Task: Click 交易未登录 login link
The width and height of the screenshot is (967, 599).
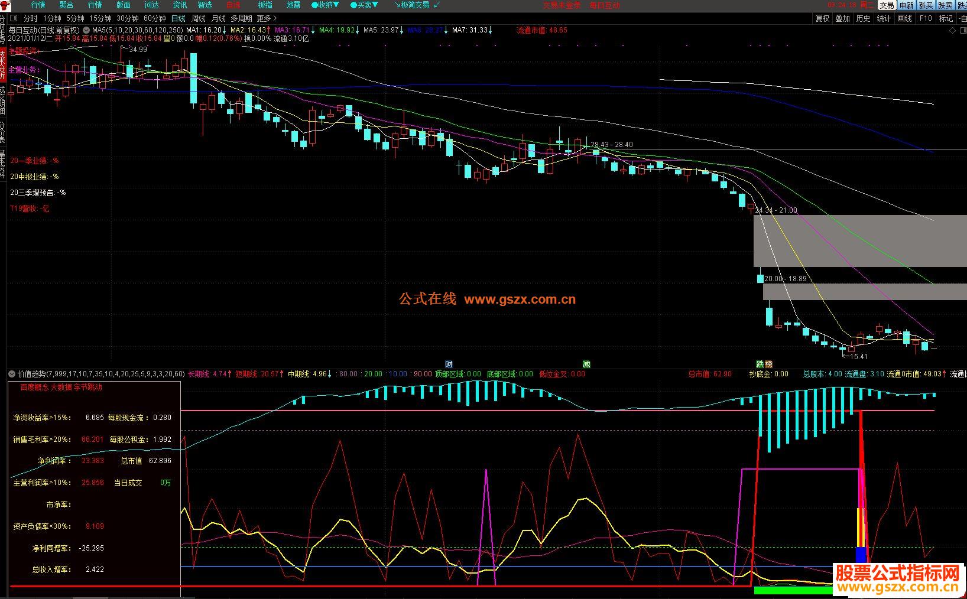Action: 562,5
